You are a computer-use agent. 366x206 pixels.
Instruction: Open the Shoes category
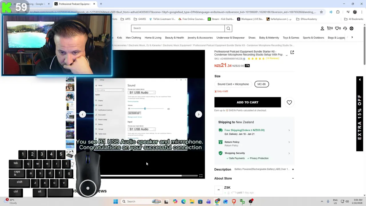pyautogui.click(x=252, y=38)
